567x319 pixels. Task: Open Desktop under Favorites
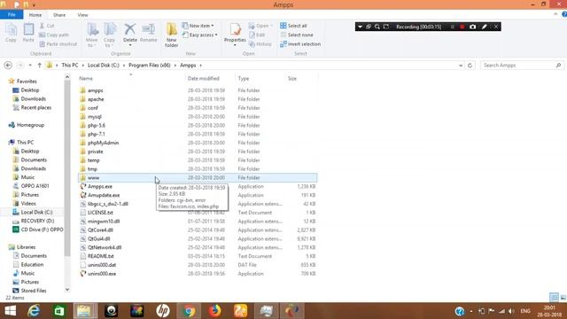click(x=29, y=90)
